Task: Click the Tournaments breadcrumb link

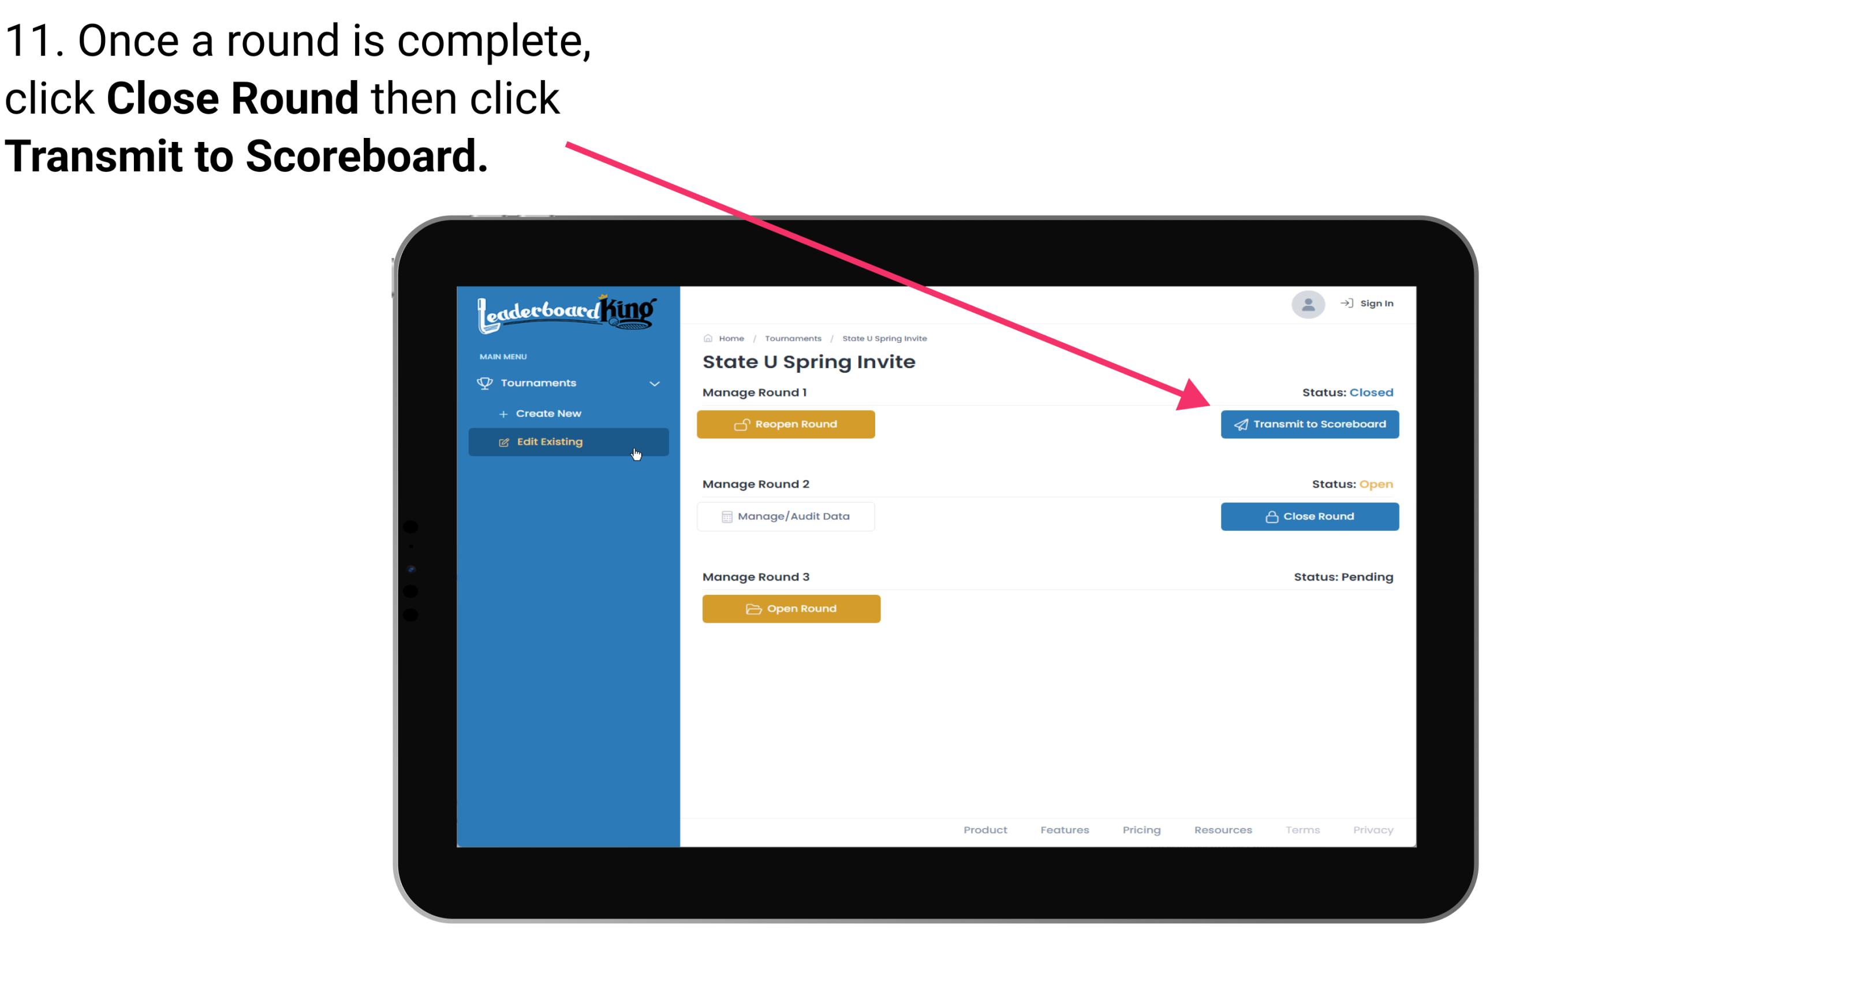Action: 794,338
